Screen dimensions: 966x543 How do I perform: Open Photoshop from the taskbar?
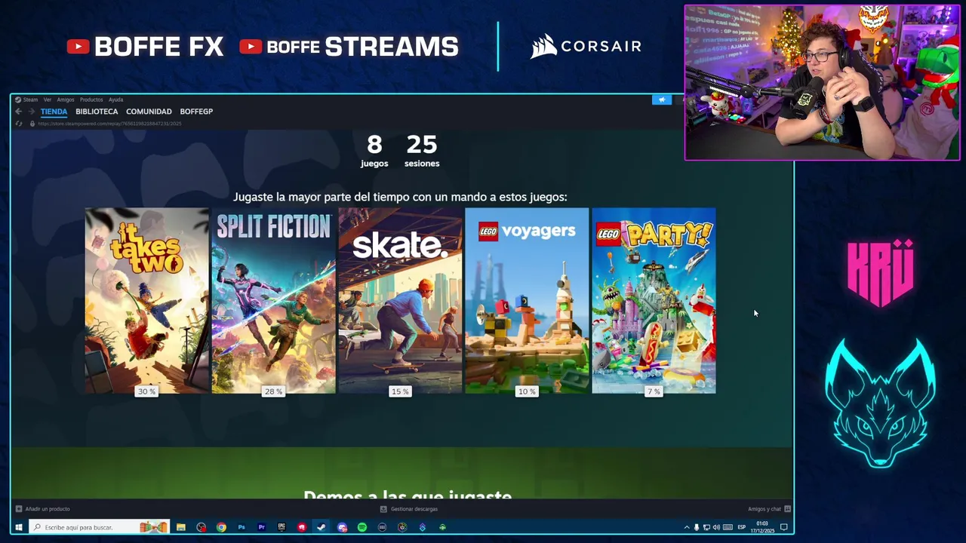(x=241, y=527)
